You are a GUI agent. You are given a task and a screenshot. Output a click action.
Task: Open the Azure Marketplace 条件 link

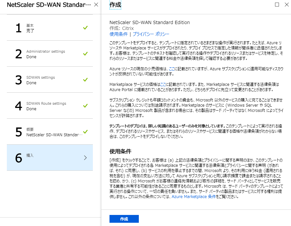click(x=194, y=196)
